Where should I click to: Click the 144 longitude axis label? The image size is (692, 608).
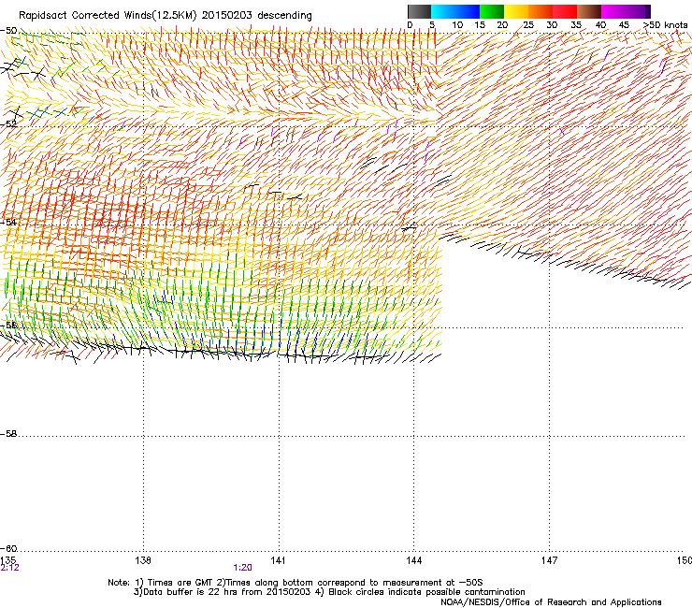414,560
